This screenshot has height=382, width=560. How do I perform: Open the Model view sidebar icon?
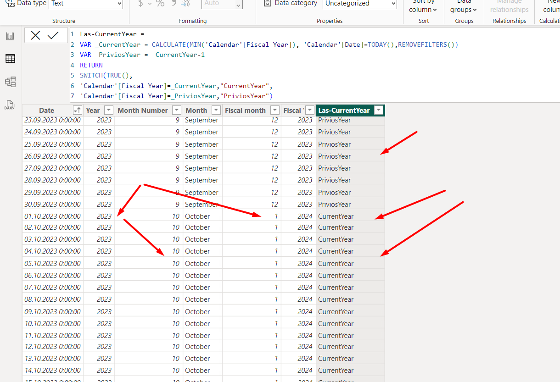pos(10,82)
